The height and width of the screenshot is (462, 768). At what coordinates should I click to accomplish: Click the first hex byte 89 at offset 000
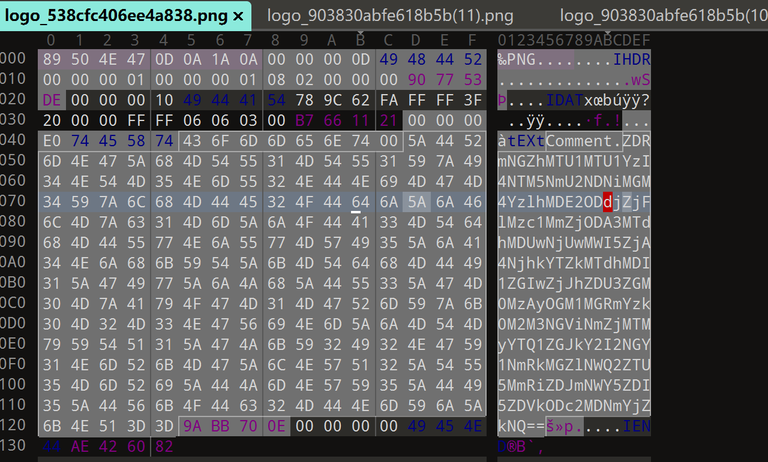coord(52,60)
